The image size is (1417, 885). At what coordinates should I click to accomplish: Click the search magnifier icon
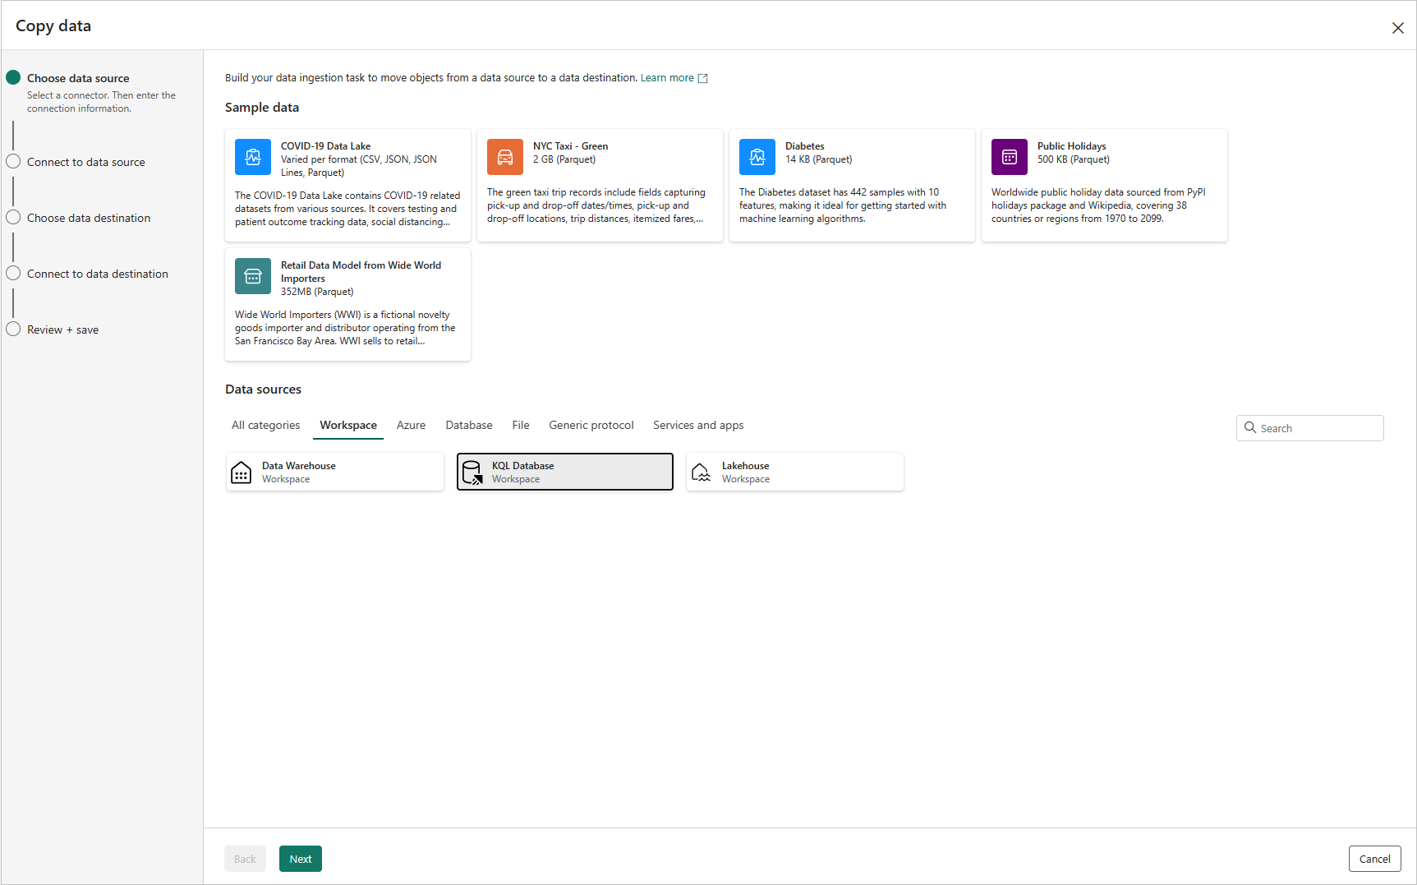(x=1250, y=427)
